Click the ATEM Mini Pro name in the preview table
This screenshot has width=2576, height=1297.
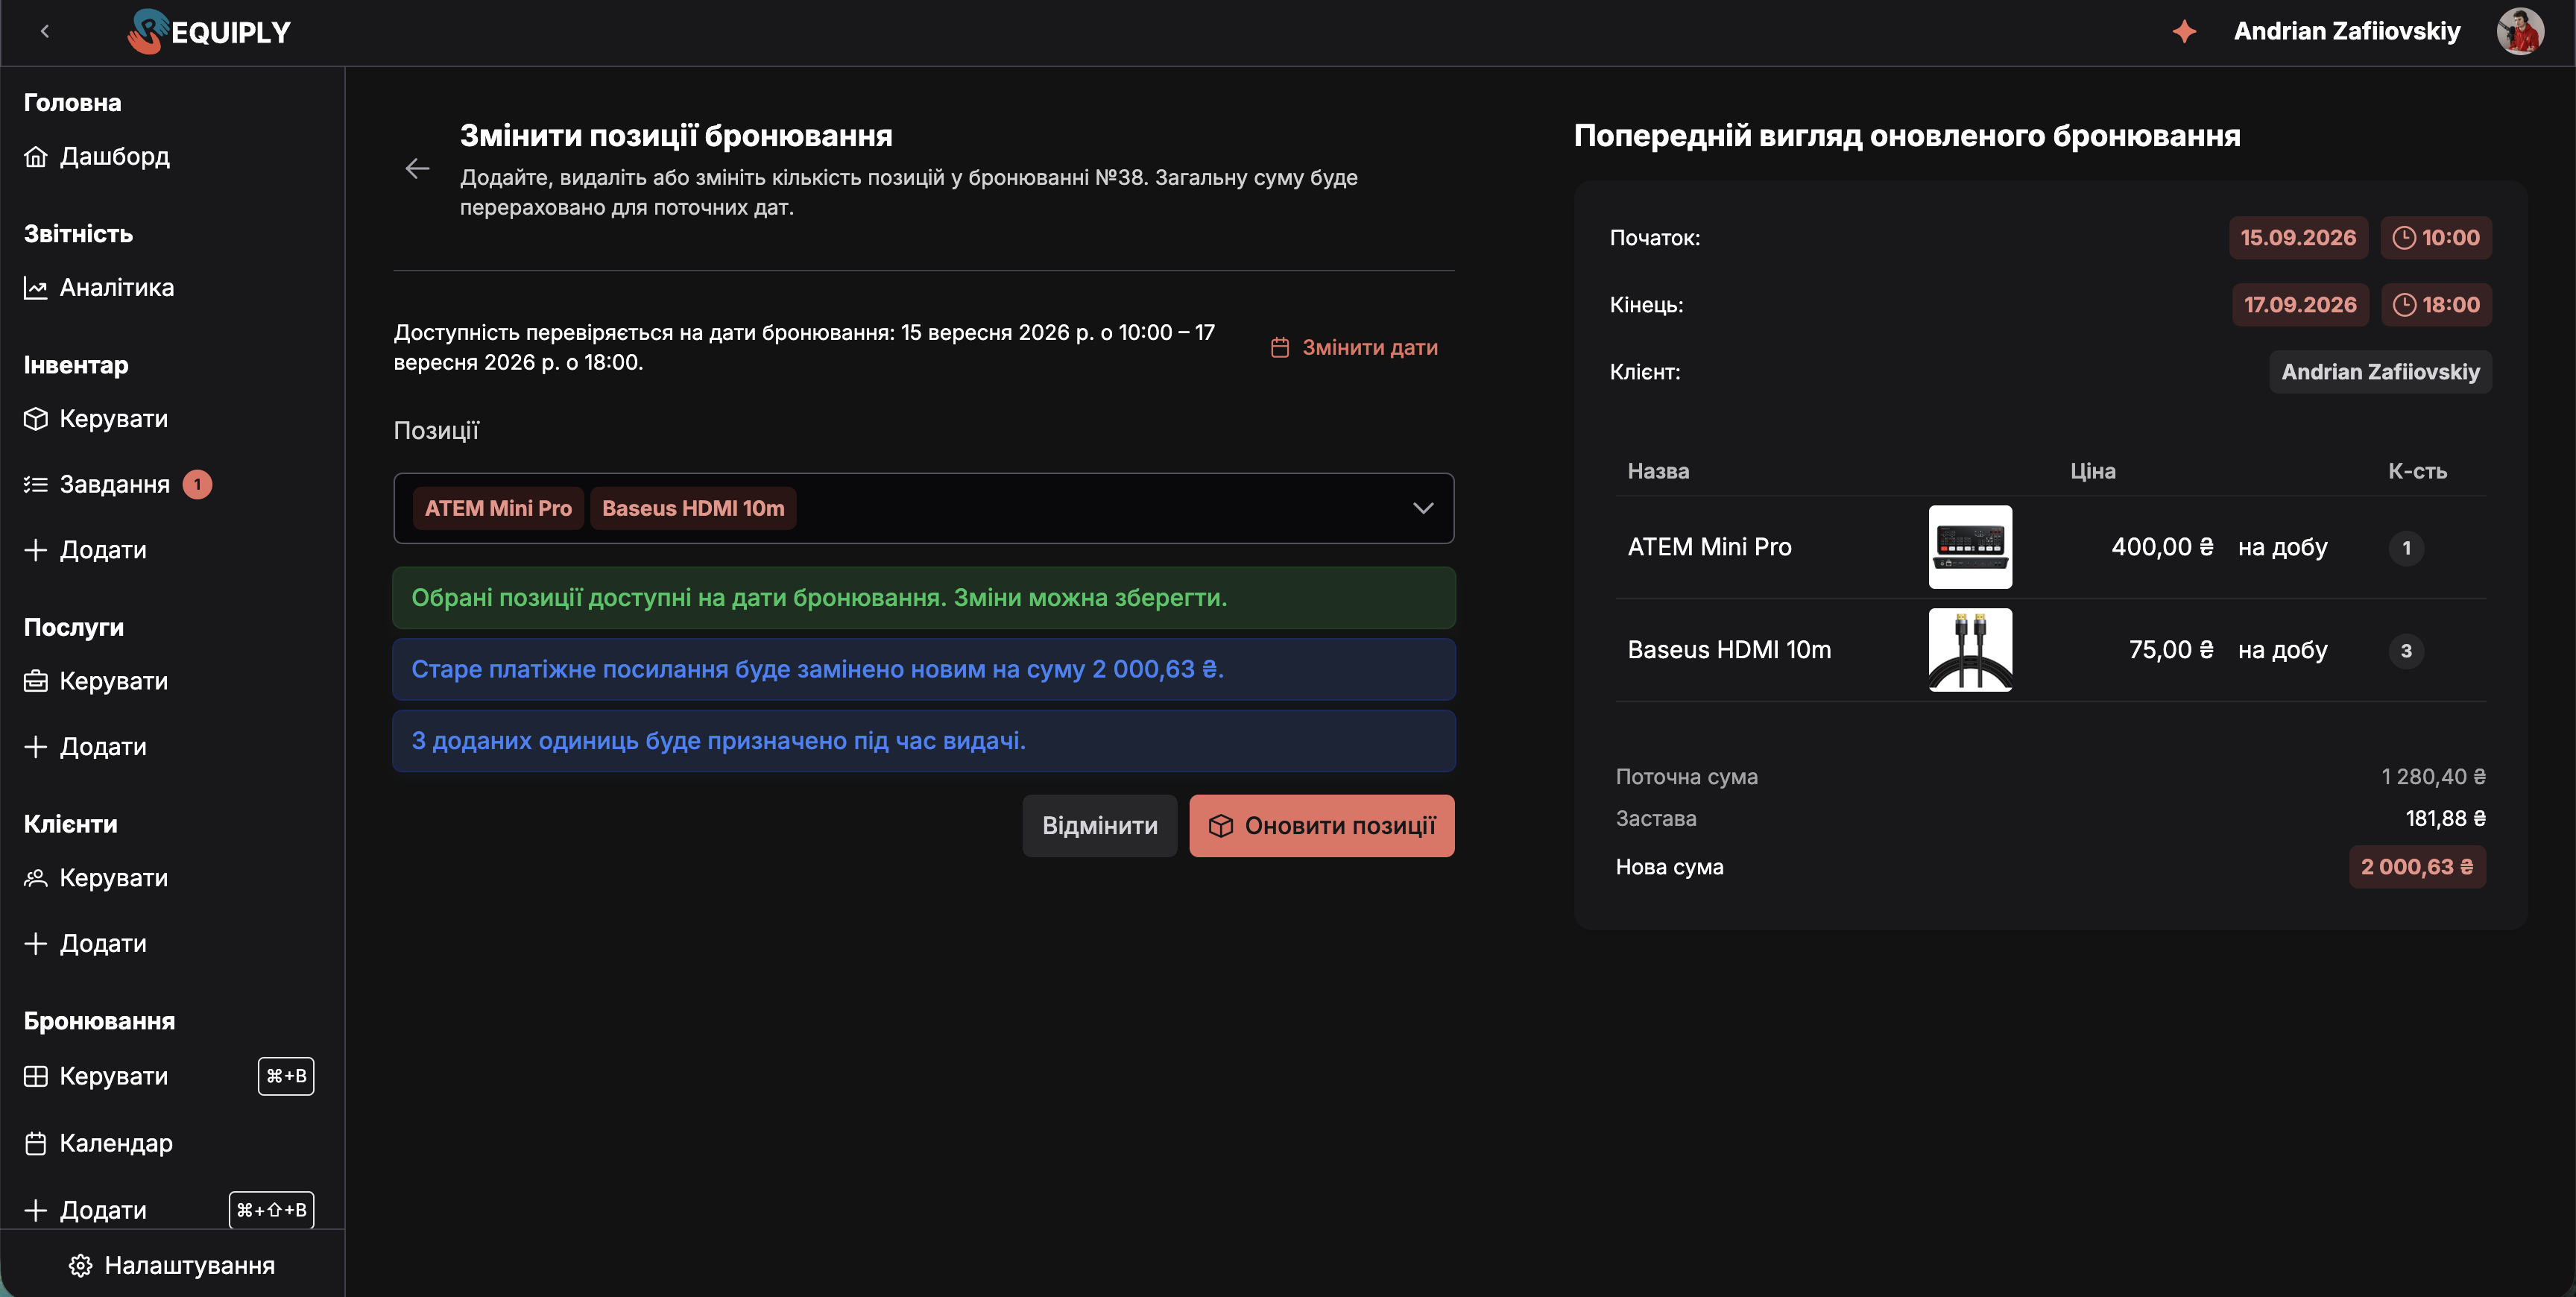[1709, 547]
